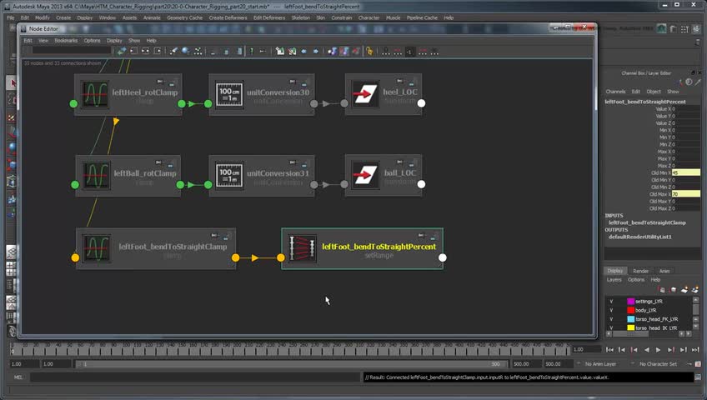This screenshot has width=707, height=400.
Task: Click the output port of ball_LOC node
Action: pos(421,184)
